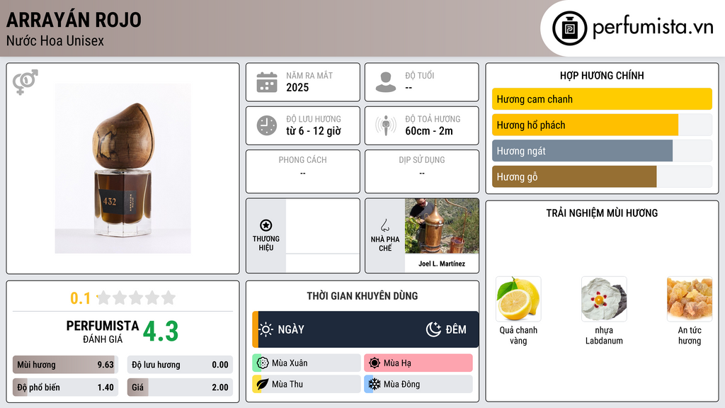Click the Độ tuổi label
The height and width of the screenshot is (408, 725).
point(419,75)
